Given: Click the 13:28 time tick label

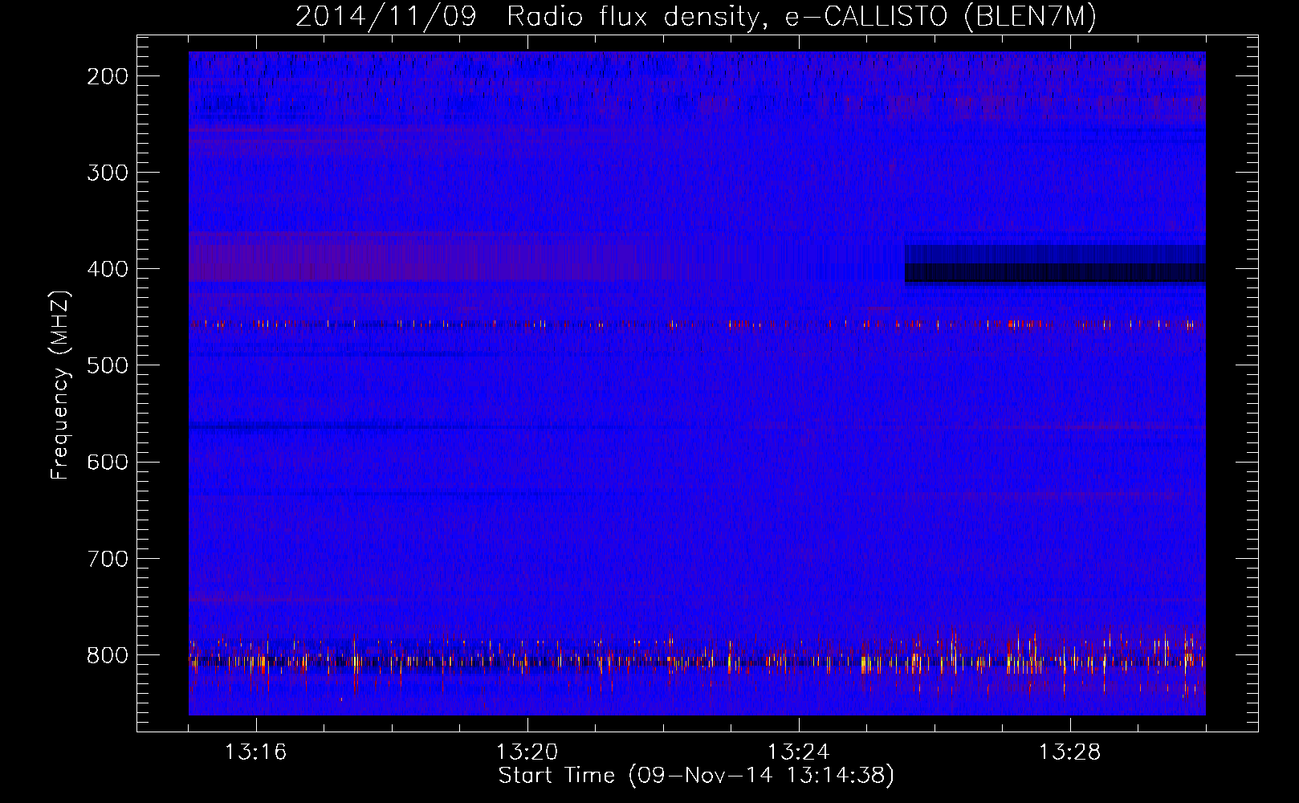Looking at the screenshot, I should tap(1069, 752).
